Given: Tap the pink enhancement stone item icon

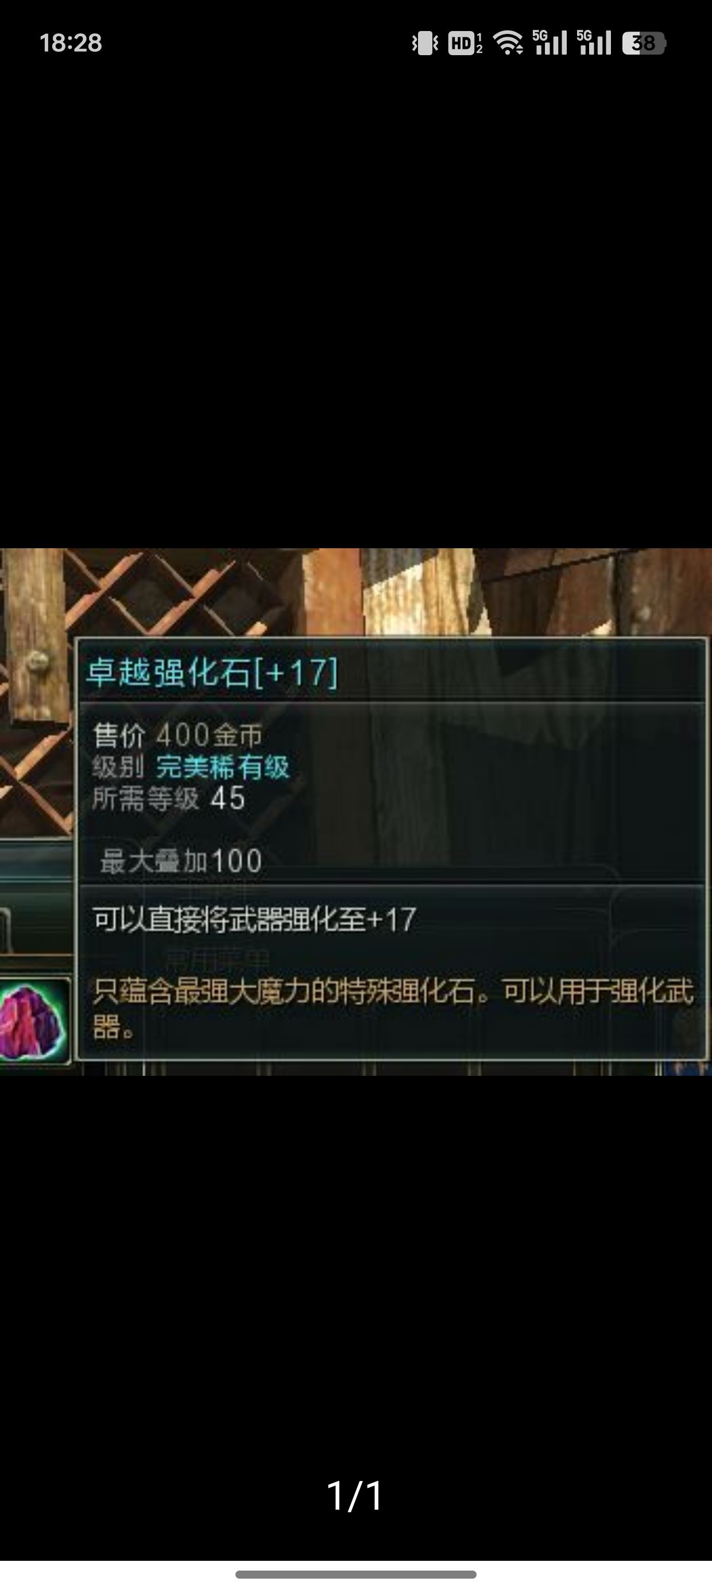Looking at the screenshot, I should pos(33,1021).
